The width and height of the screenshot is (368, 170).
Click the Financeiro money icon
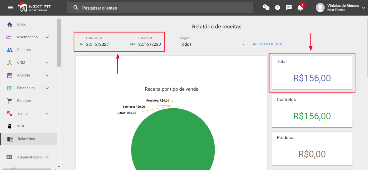[10, 88]
